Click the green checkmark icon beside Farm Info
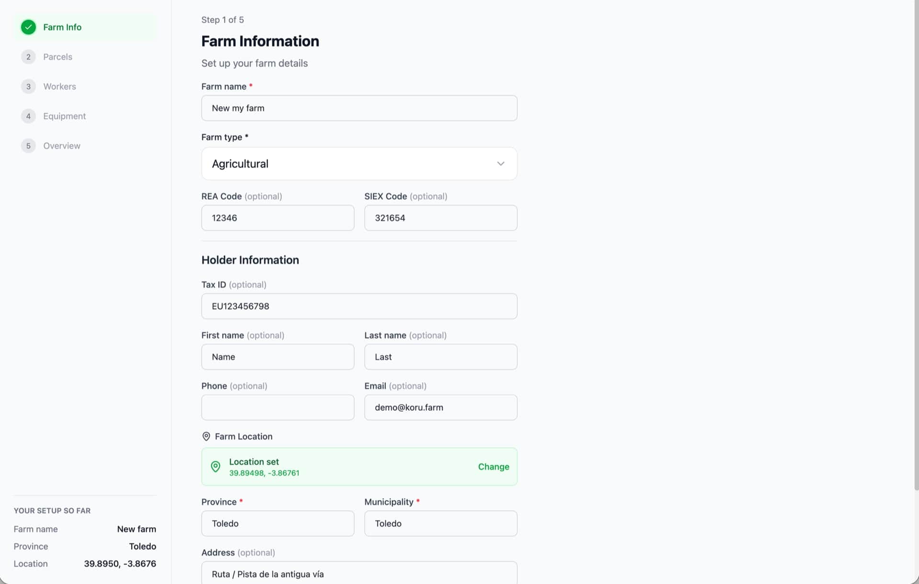This screenshot has width=919, height=584. coord(28,27)
